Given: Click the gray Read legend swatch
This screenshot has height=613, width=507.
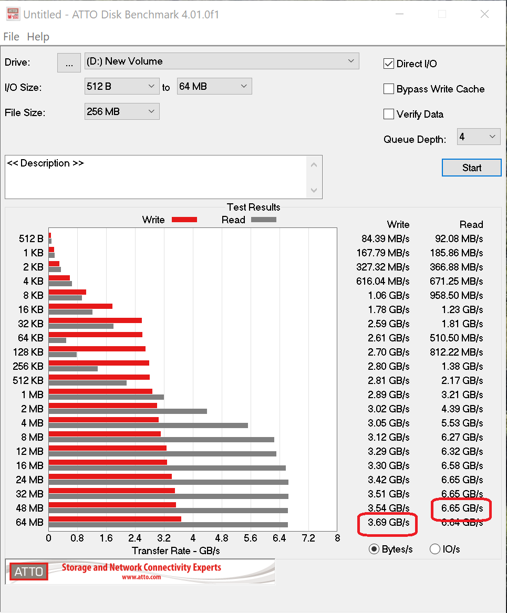Looking at the screenshot, I should pos(264,220).
